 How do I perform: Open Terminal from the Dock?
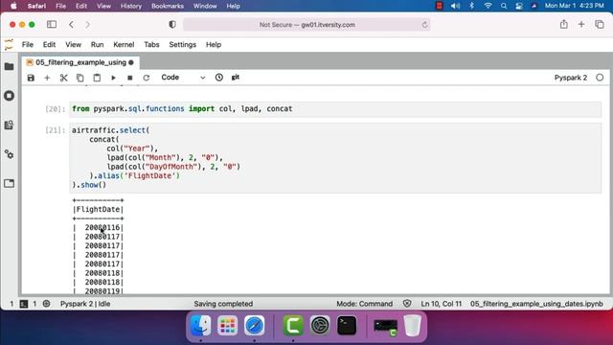tap(347, 326)
